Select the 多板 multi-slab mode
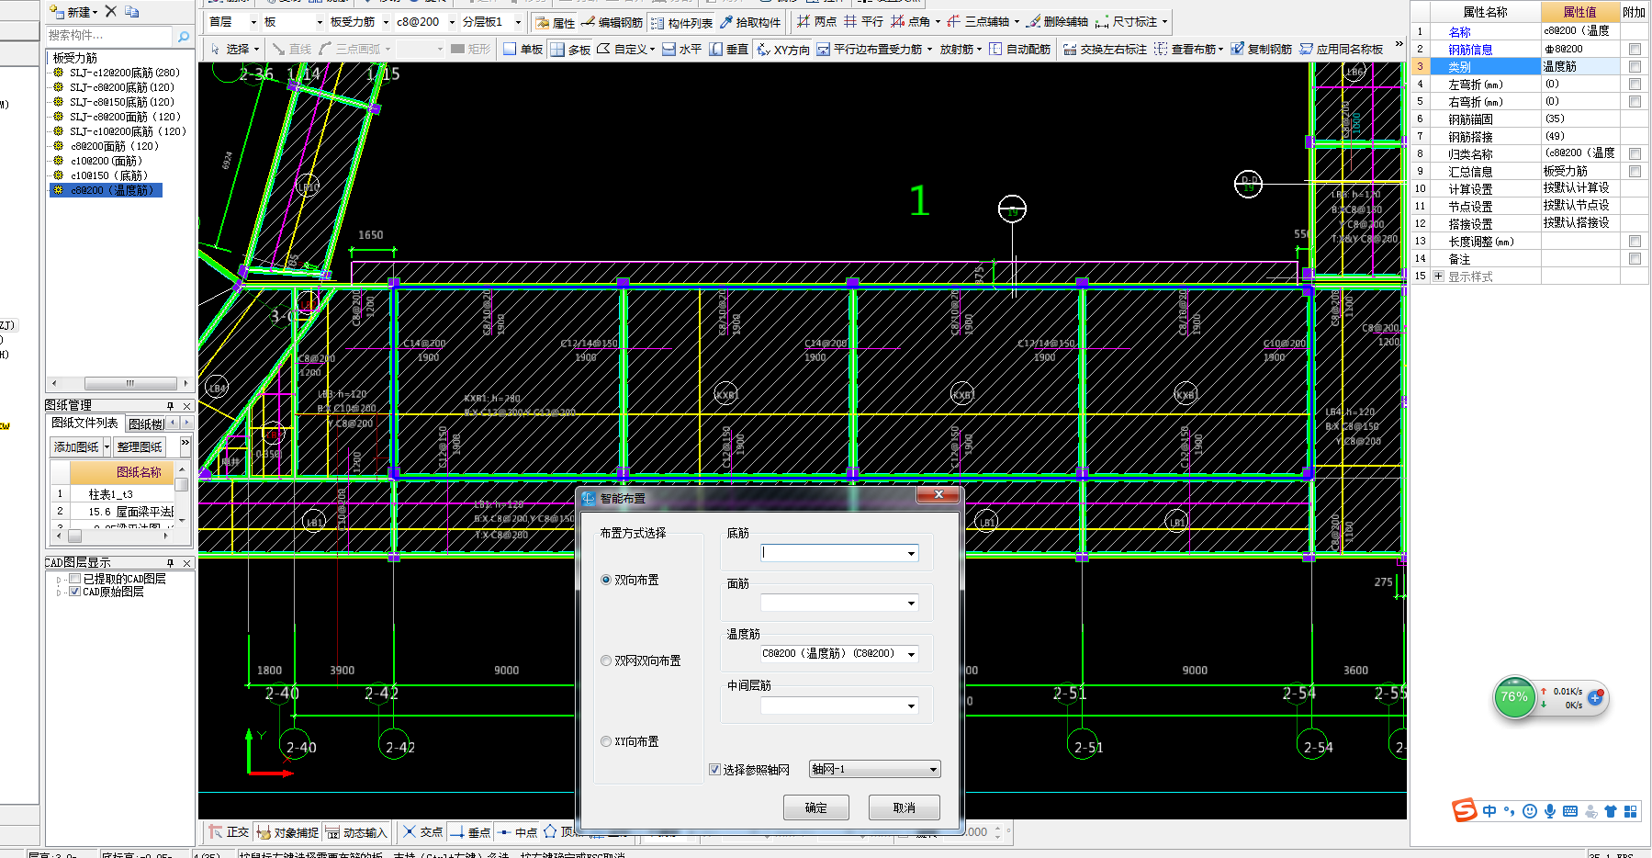This screenshot has height=858, width=1652. click(570, 49)
